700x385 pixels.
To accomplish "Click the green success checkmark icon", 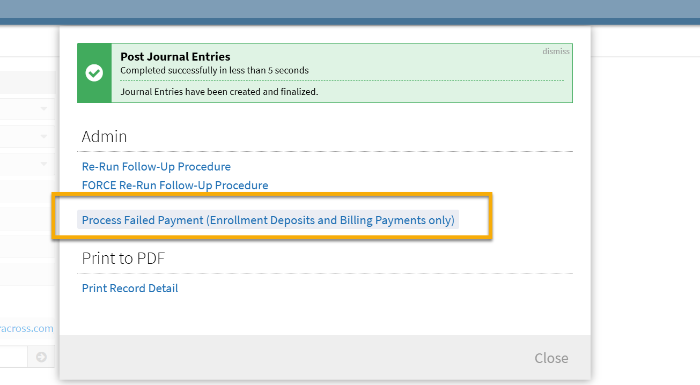I will tap(94, 72).
